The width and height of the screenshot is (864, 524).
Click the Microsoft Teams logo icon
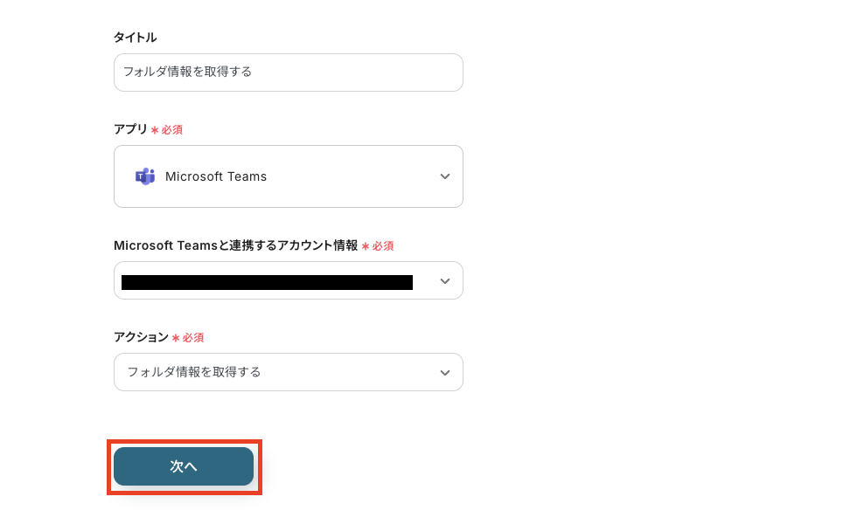point(144,176)
